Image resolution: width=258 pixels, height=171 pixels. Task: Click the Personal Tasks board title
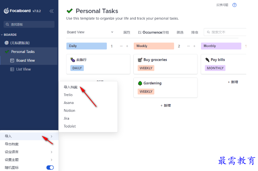pyautogui.click(x=97, y=11)
